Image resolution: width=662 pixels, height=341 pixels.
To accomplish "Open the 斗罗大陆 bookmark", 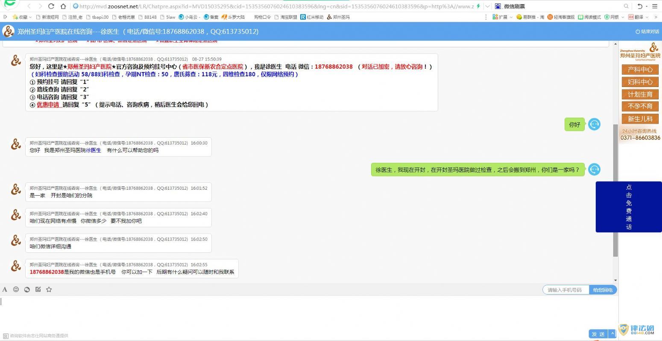I will (x=233, y=17).
